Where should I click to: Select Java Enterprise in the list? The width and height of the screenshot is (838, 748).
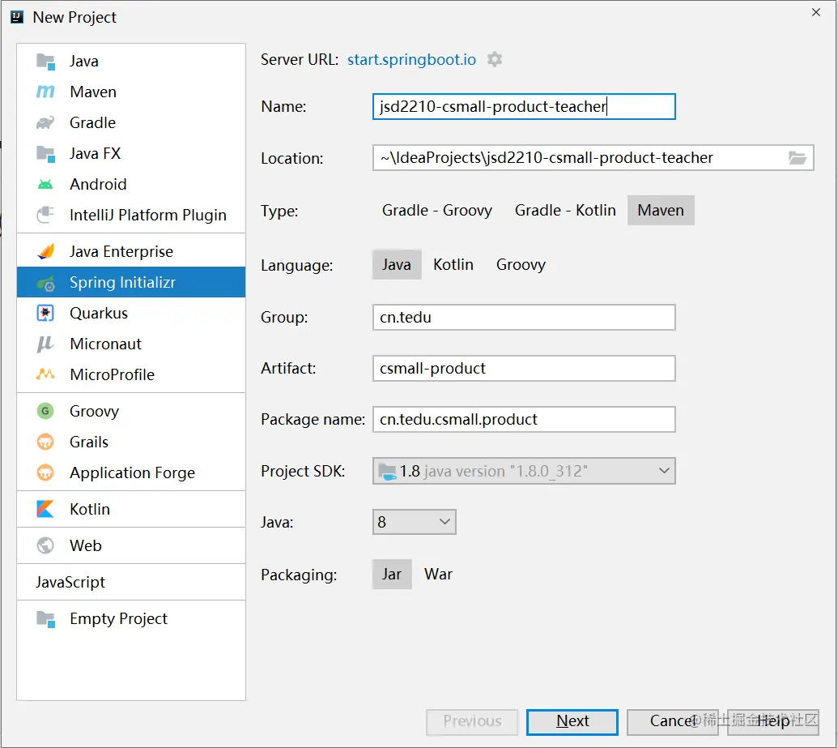131,251
